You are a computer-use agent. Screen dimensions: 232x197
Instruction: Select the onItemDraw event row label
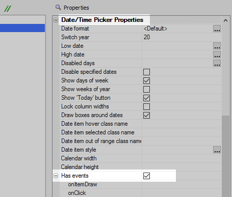pos(83,184)
